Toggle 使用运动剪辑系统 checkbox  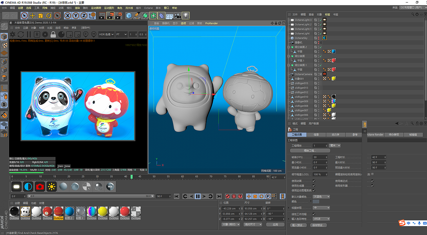314,190
